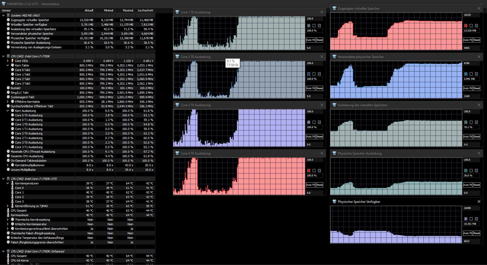
Task: Click Auto Fit in the Core 2 T0 Auslastung graph
Action: click(x=311, y=137)
